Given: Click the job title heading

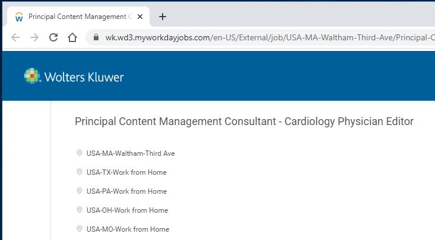Looking at the screenshot, I should [244, 121].
